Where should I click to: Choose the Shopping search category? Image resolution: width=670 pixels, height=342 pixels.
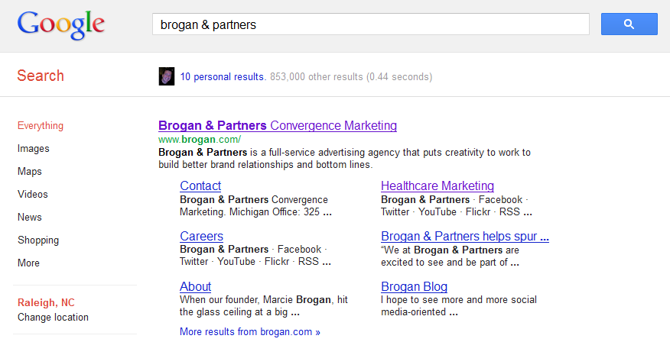(38, 240)
